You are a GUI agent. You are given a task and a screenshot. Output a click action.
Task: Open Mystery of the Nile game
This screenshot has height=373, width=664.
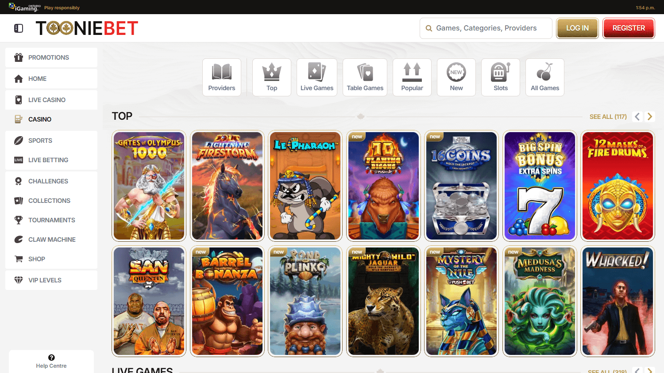click(462, 301)
